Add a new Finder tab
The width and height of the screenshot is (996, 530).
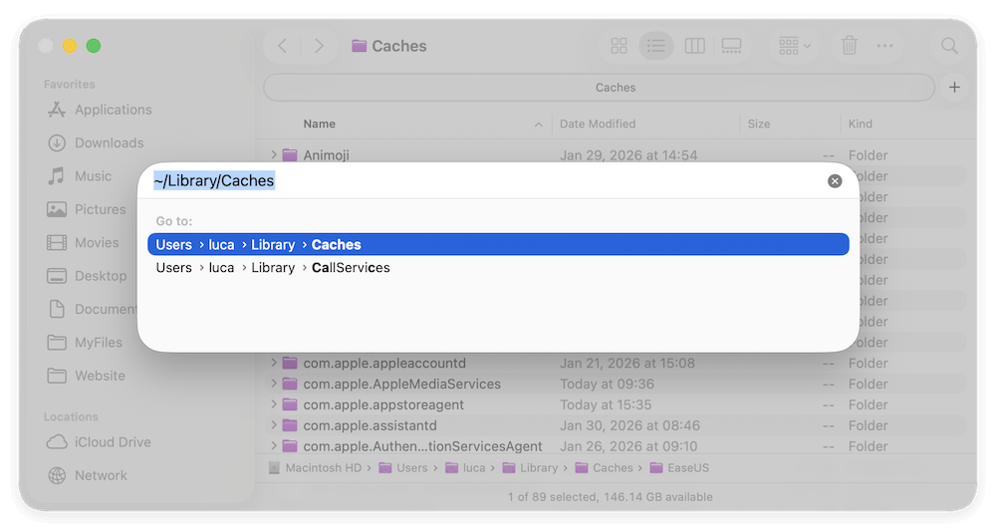(x=954, y=87)
